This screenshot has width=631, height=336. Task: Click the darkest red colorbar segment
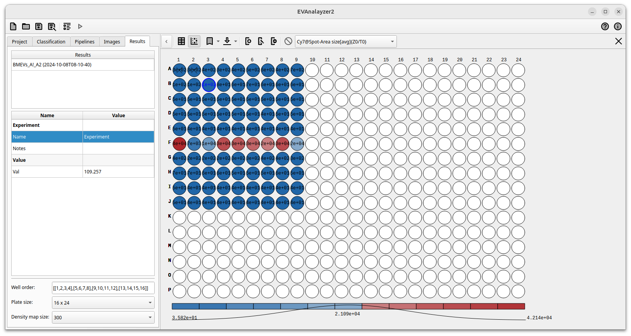(x=511, y=307)
